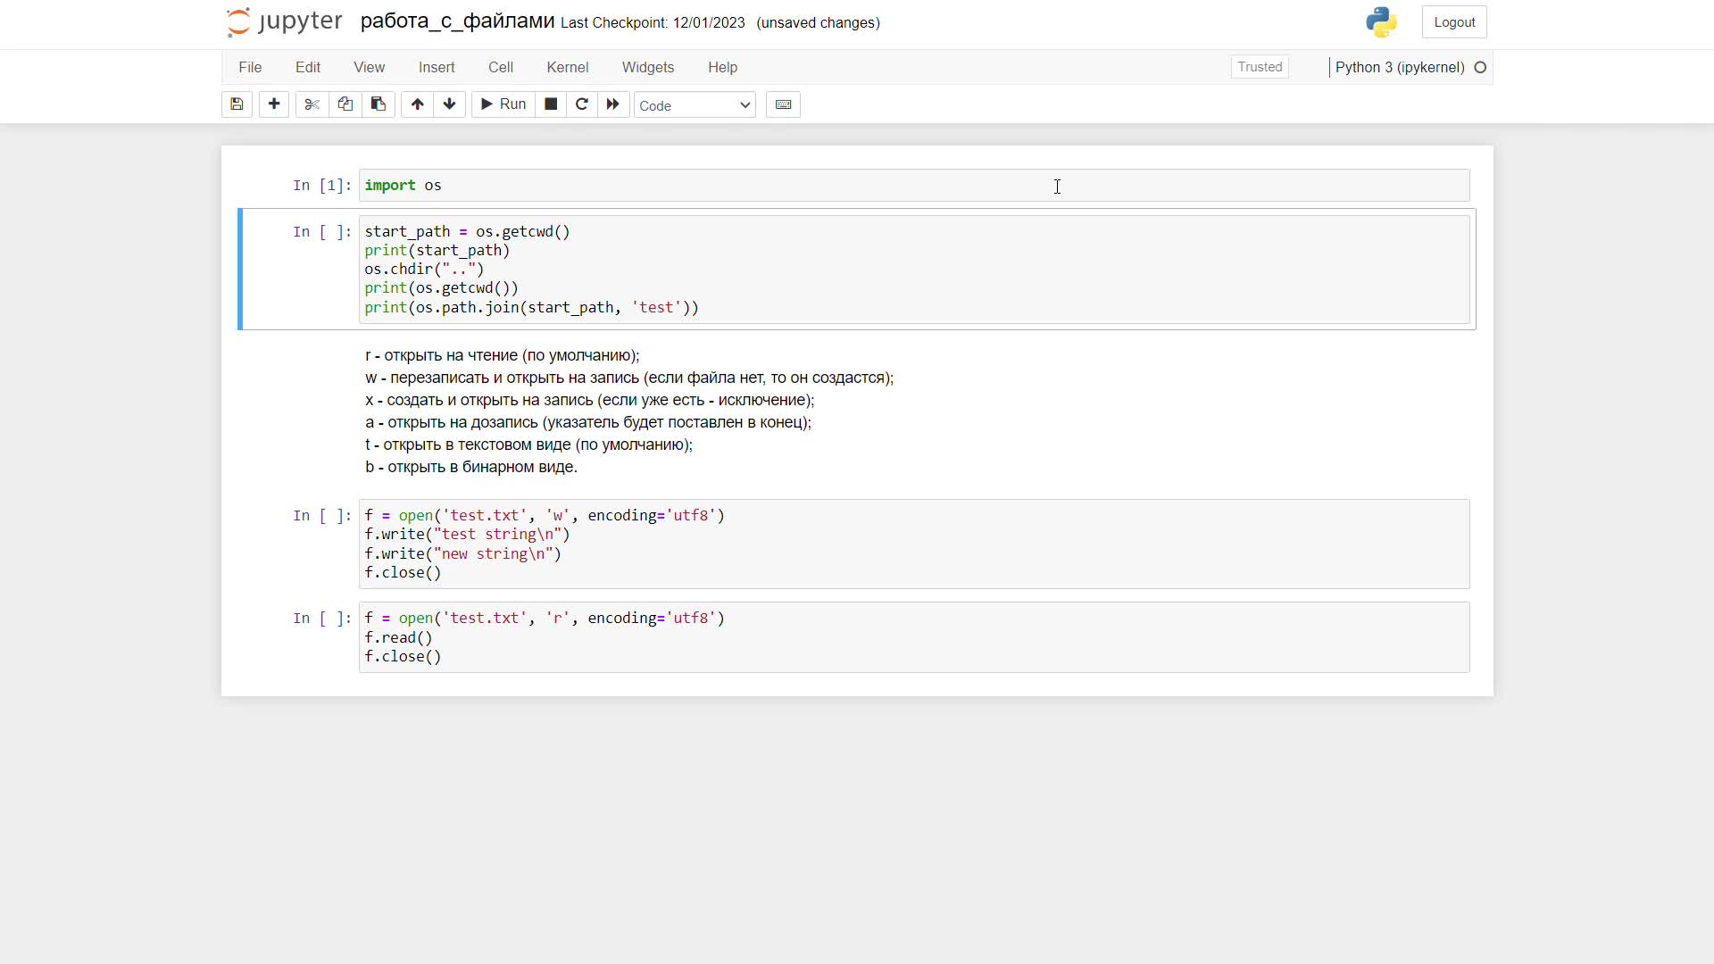Copy selected cells icon

click(x=345, y=104)
